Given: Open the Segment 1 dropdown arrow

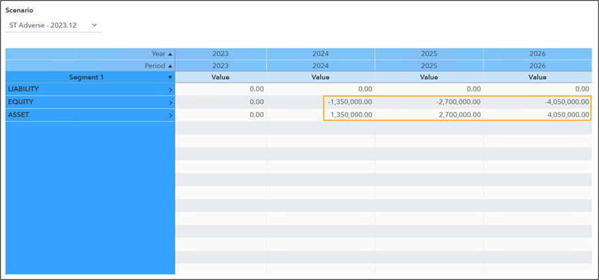Looking at the screenshot, I should (170, 77).
